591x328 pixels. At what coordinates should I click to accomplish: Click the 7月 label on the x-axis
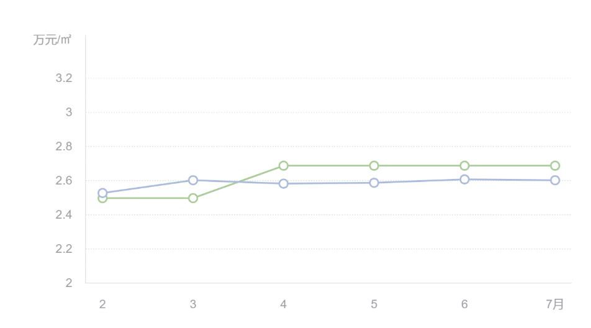tap(555, 304)
